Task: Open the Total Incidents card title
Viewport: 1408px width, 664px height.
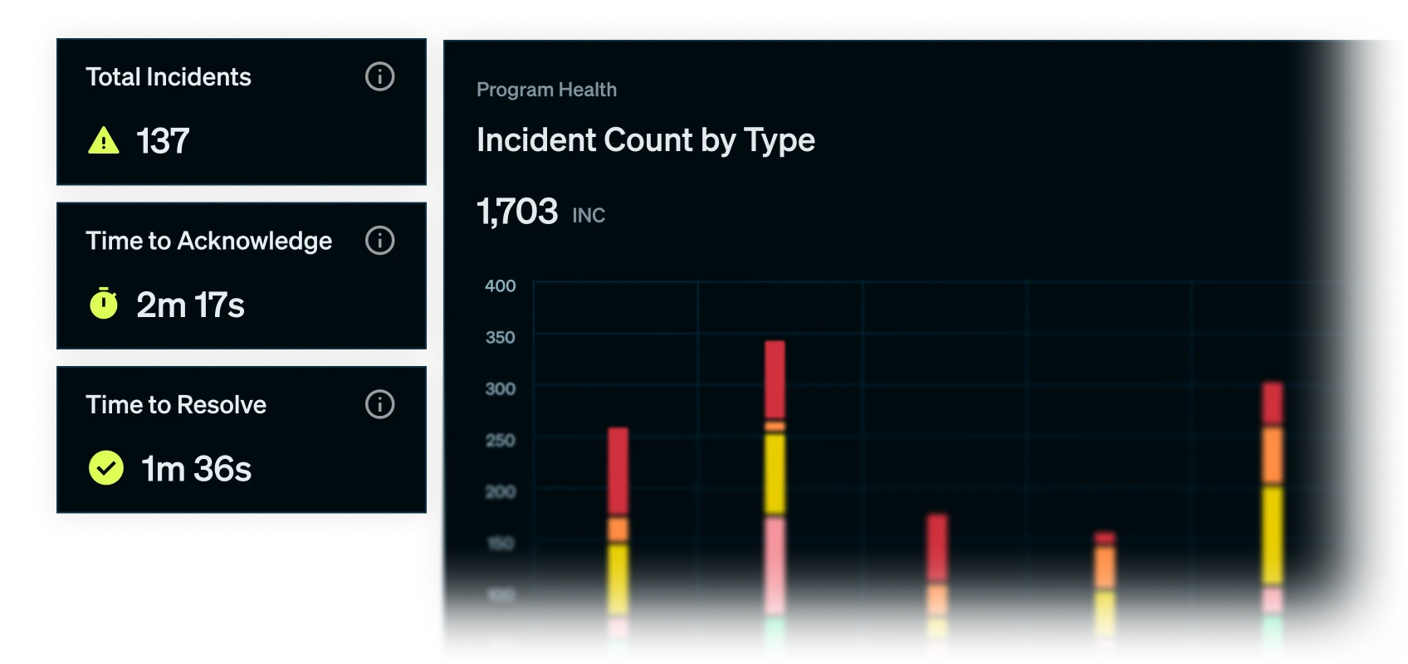Action: 169,77
